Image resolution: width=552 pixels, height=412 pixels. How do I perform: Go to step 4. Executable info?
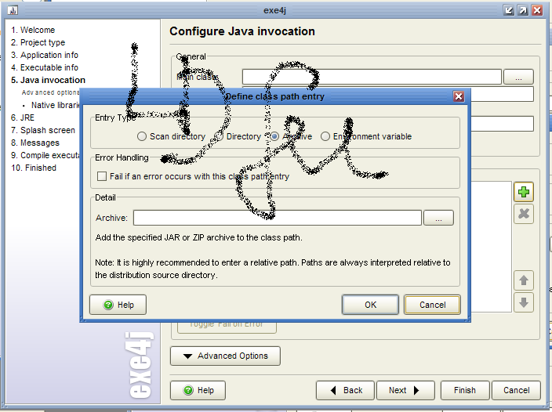(45, 67)
